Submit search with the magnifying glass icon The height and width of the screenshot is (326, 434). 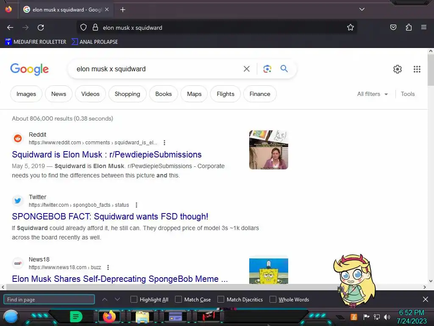(284, 68)
